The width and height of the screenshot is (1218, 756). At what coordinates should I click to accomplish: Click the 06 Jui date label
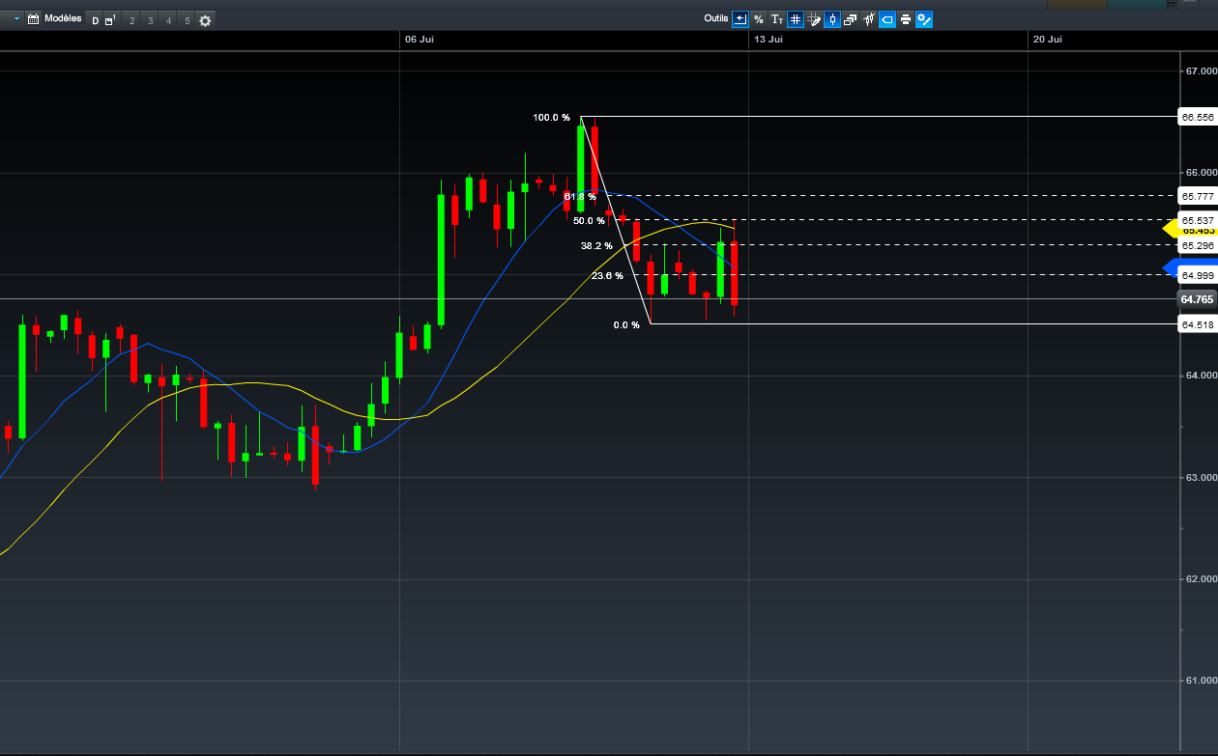(x=420, y=40)
